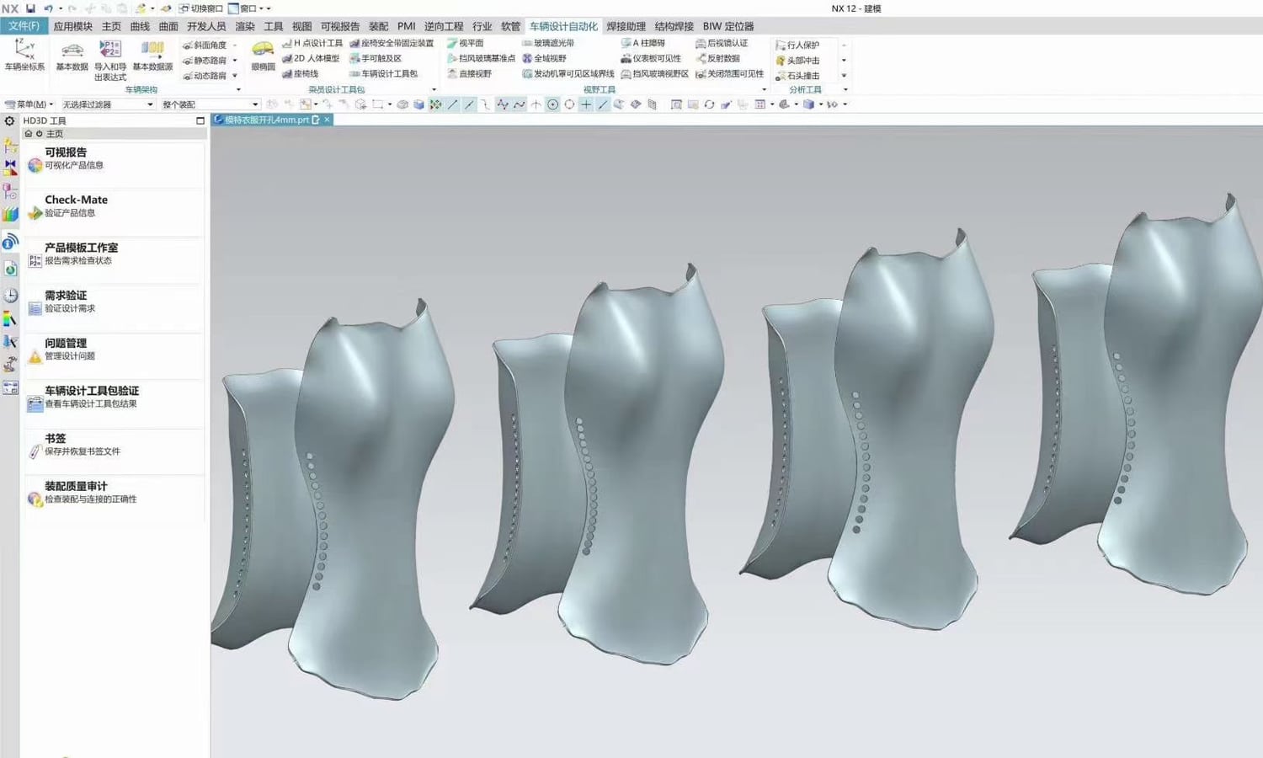Close the 模特衣服开孔4mm.prt document tab
1263x758 pixels.
point(328,120)
